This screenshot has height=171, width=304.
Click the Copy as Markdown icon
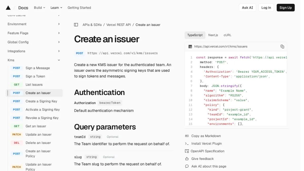(187, 136)
